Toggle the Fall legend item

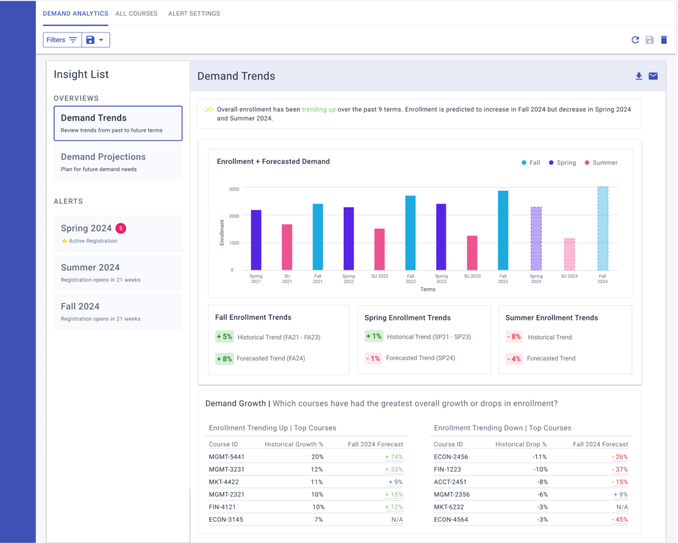[x=531, y=163]
